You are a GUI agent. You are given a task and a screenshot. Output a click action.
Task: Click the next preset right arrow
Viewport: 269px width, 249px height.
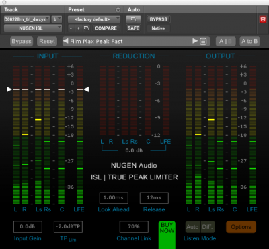(x=195, y=41)
